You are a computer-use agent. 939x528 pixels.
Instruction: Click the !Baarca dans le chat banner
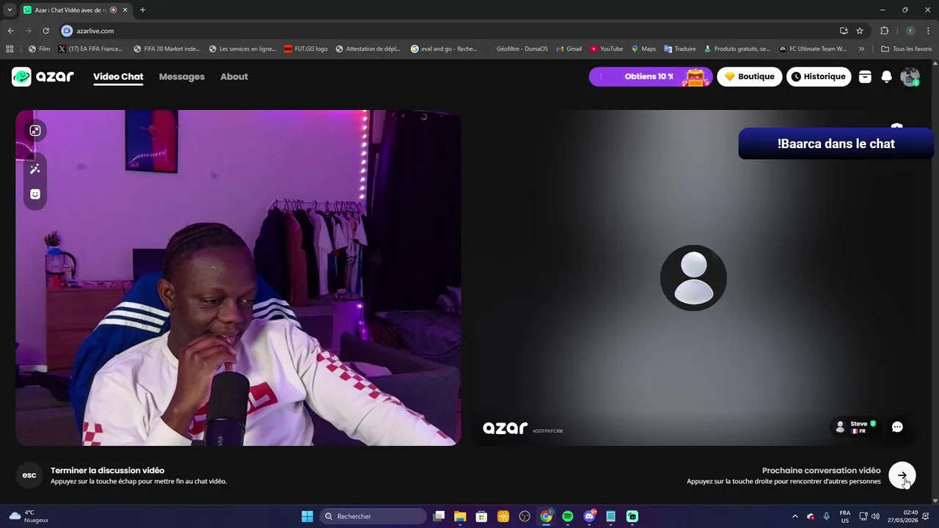836,144
